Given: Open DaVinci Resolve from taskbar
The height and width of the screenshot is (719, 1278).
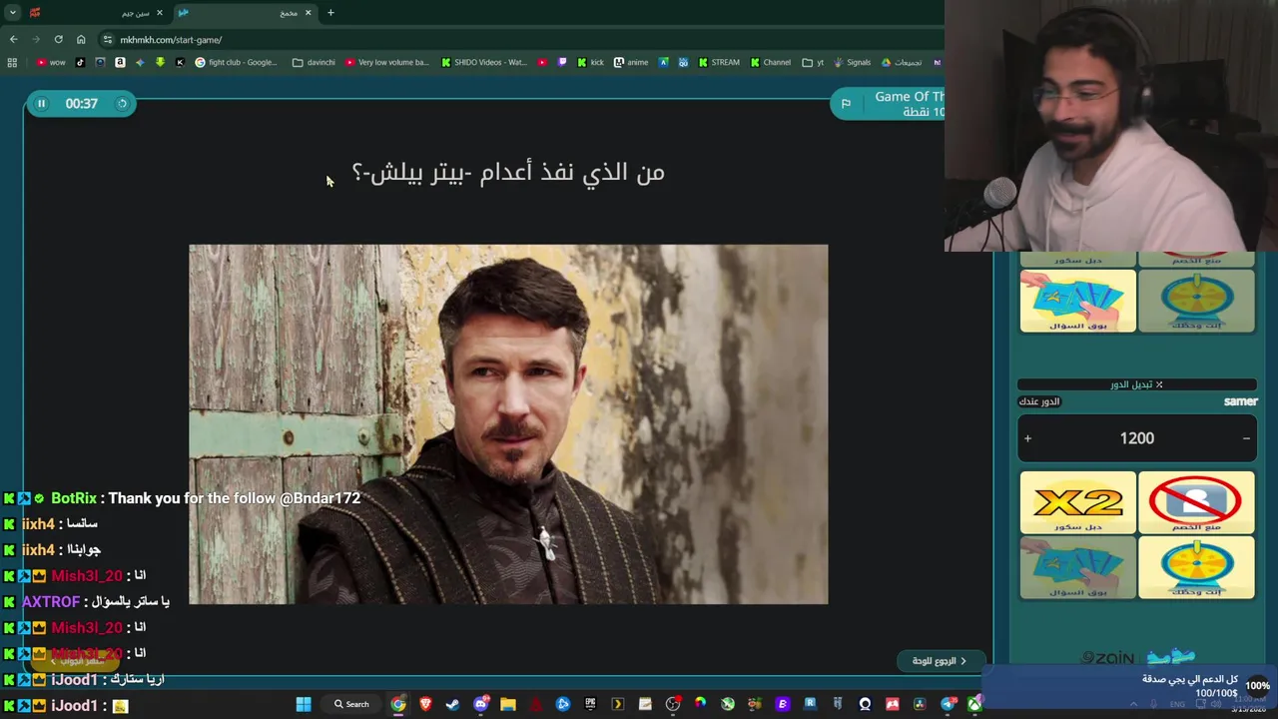Looking at the screenshot, I should click(921, 704).
